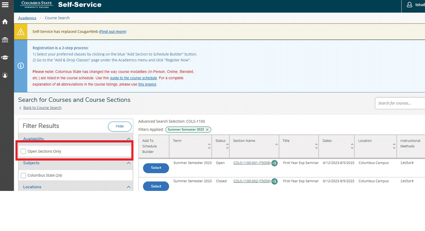Select the open COLS-1100-001 section
Image resolution: width=425 pixels, height=231 pixels.
(156, 168)
